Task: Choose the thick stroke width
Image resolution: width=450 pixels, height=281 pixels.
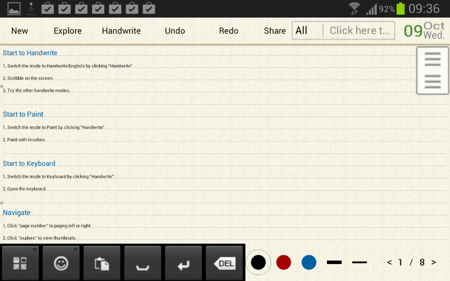Action: click(x=334, y=262)
